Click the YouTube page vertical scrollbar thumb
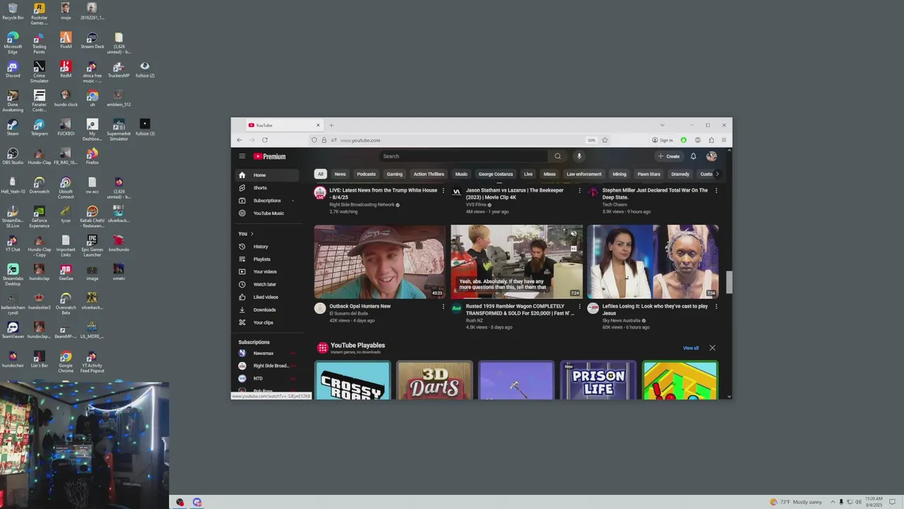 [x=729, y=281]
